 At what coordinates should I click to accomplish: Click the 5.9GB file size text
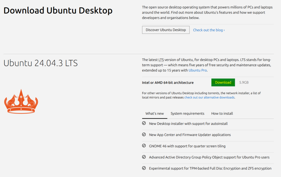pos(244,82)
